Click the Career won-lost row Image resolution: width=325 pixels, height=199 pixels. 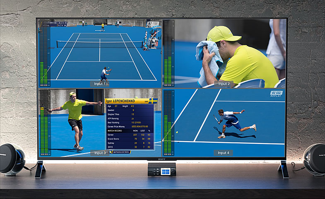[130, 134]
